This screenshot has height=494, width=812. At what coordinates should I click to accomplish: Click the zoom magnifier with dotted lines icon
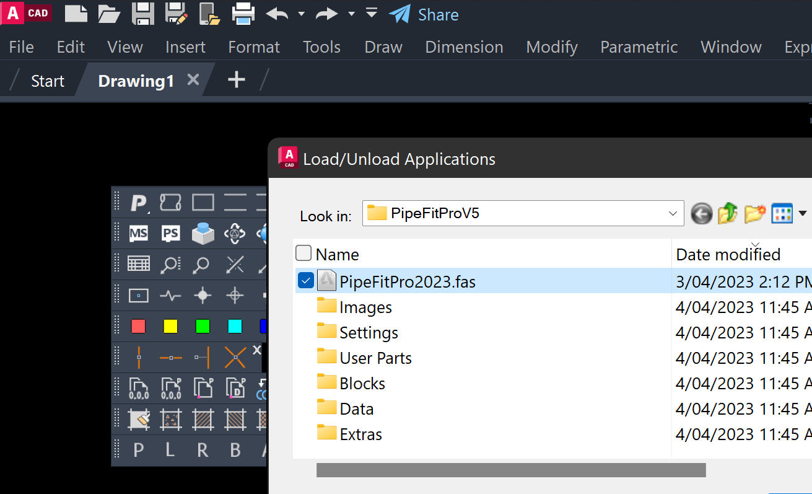170,265
